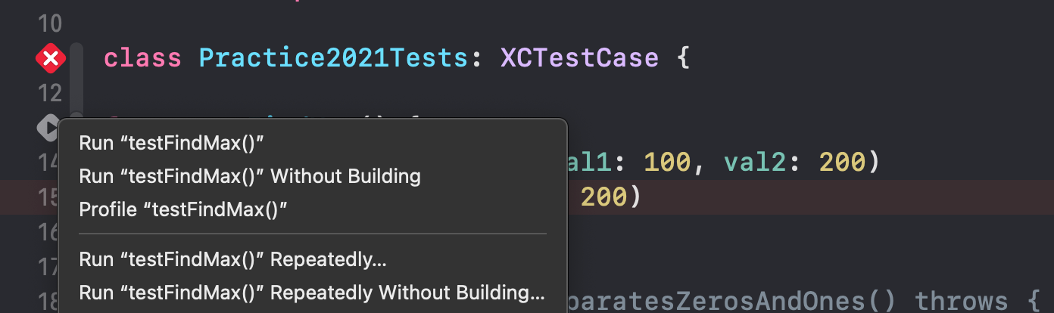
Task: Click line number 14 in the gutter
Action: [x=48, y=163]
